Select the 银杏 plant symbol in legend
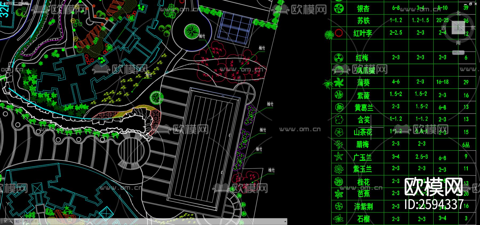Viewport: 480px width, 225px height. 339,8
